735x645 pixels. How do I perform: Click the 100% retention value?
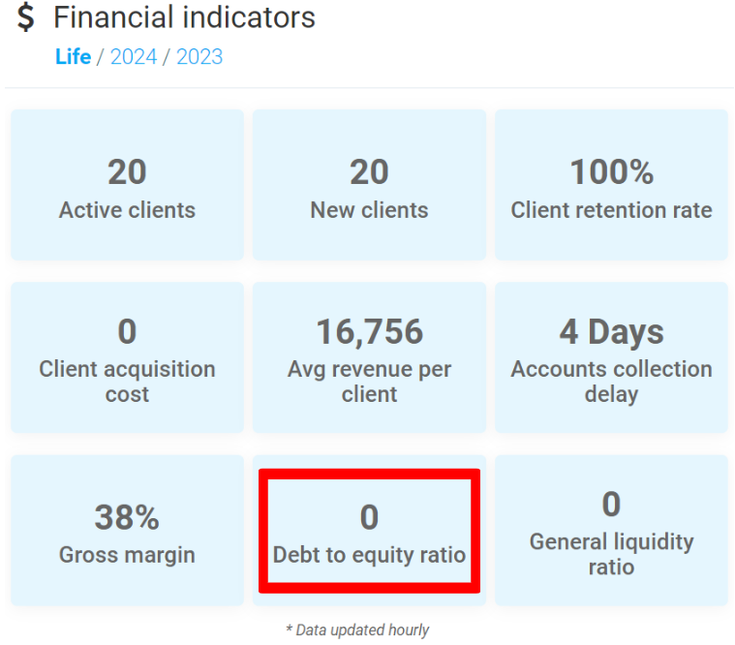[611, 172]
